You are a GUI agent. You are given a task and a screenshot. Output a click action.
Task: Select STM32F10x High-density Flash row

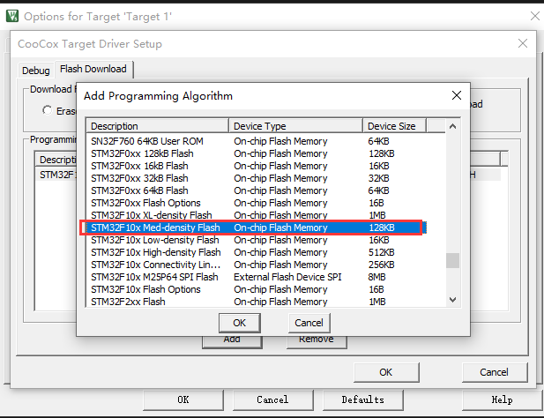[x=155, y=252]
